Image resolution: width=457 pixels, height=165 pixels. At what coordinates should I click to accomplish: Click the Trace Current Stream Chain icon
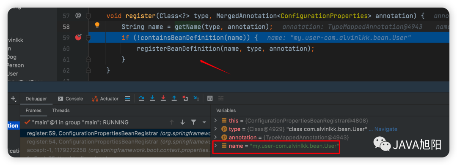coord(221,98)
